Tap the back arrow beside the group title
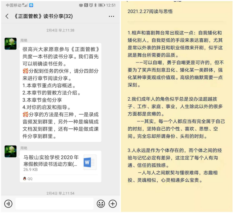The image size is (234, 213). (7, 16)
